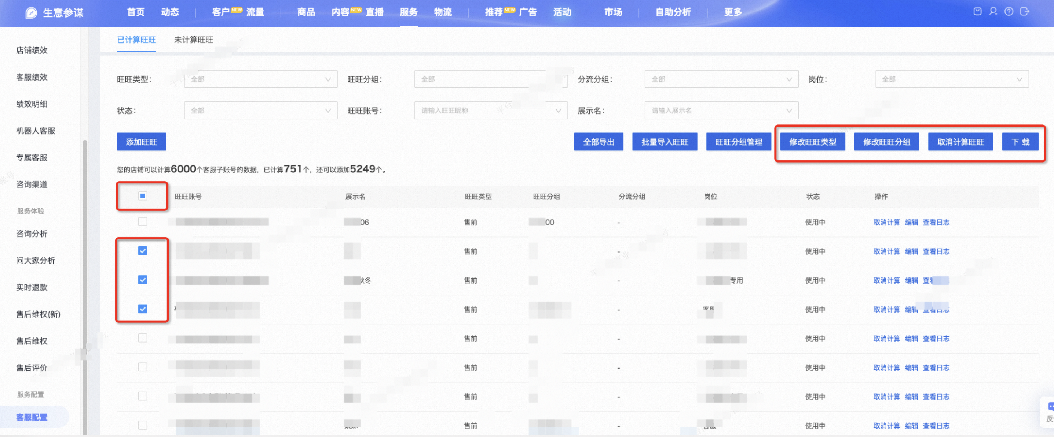Open 绩效明细 in the sidebar

[x=32, y=104]
